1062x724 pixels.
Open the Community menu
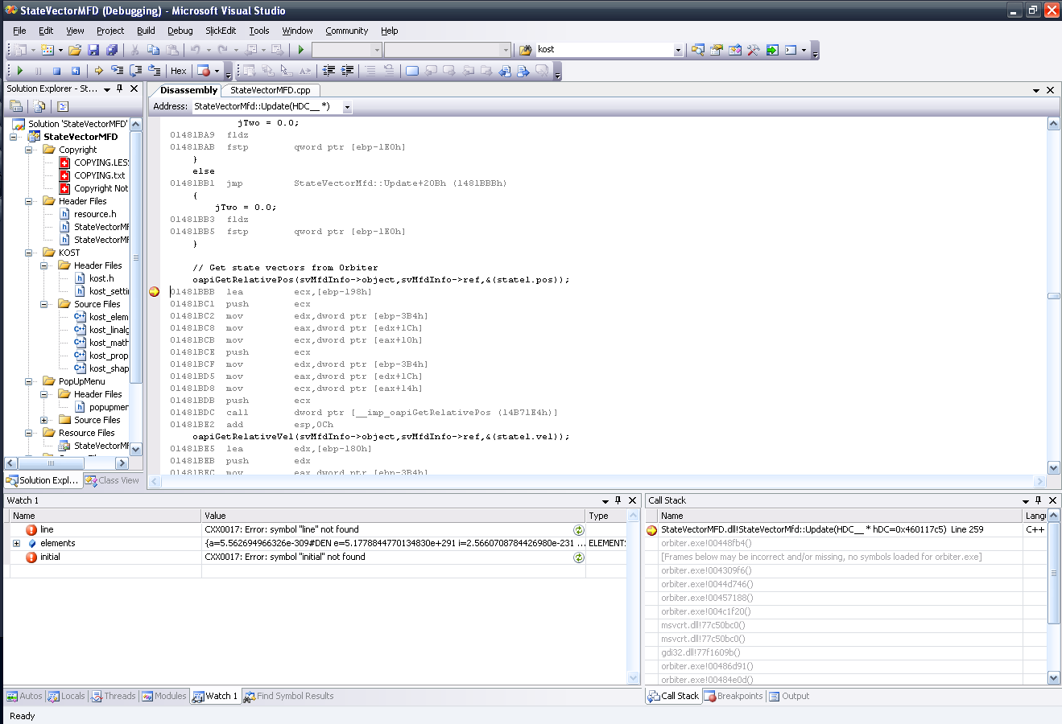coord(346,31)
